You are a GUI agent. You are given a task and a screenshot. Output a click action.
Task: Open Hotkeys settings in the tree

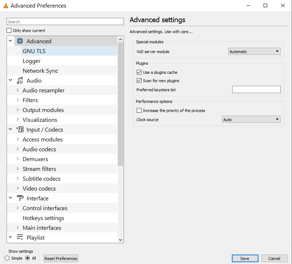tap(43, 218)
